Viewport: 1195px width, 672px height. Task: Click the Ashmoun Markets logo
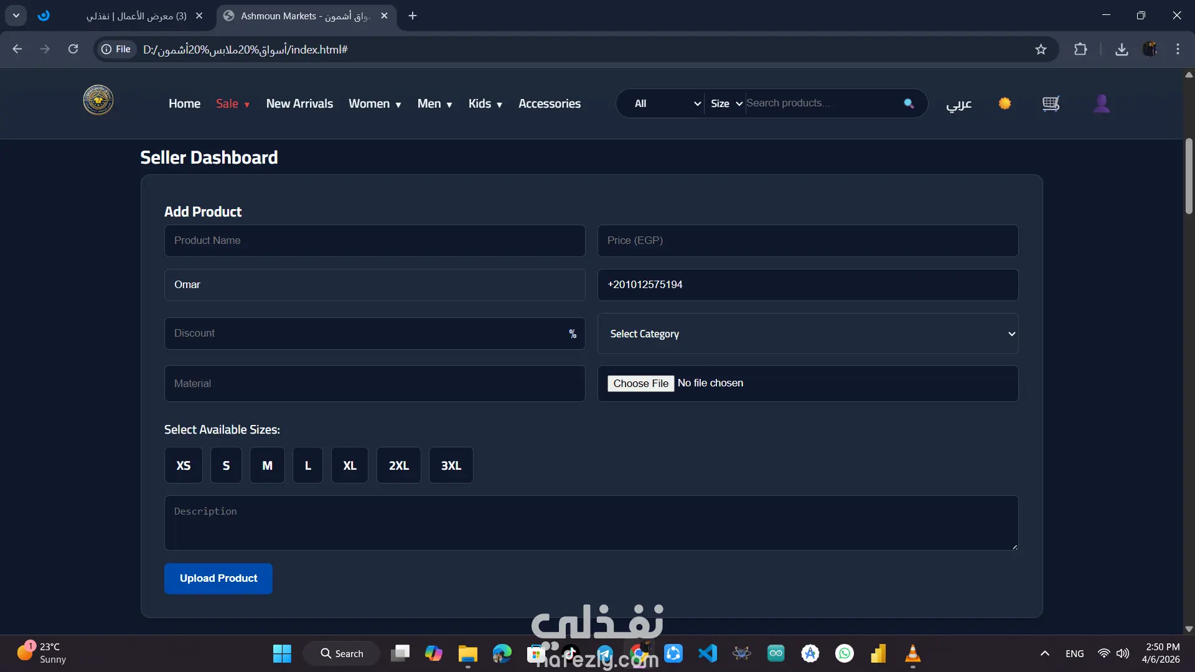pyautogui.click(x=98, y=100)
